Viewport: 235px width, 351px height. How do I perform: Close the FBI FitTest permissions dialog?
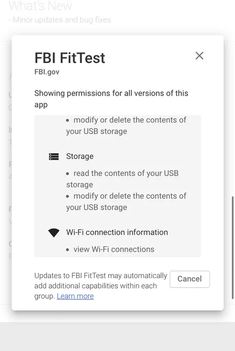pos(199,56)
